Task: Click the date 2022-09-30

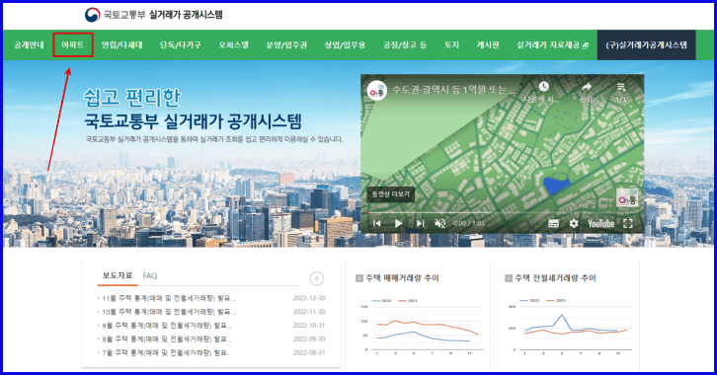Action: click(309, 339)
